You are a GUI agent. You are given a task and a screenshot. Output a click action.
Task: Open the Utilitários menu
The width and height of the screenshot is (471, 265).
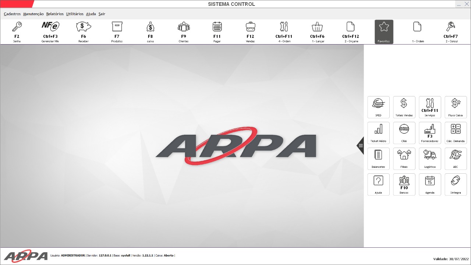point(75,14)
